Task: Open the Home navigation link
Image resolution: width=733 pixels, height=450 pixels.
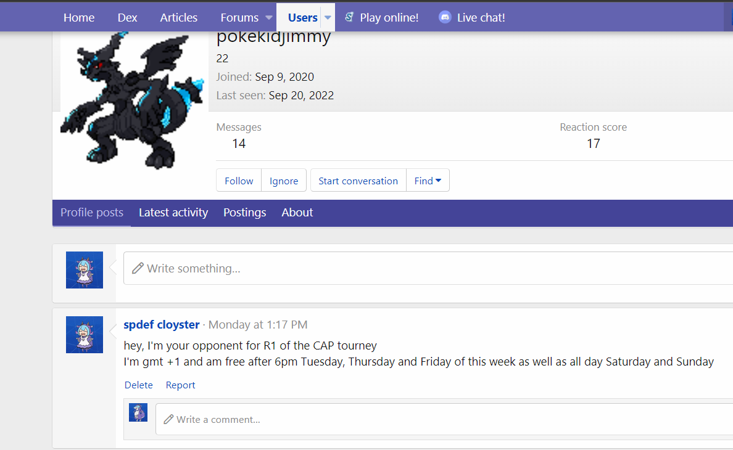Action: click(x=78, y=18)
